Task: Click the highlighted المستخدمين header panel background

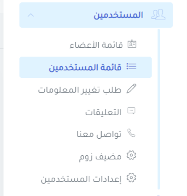Action: pyautogui.click(x=96, y=15)
